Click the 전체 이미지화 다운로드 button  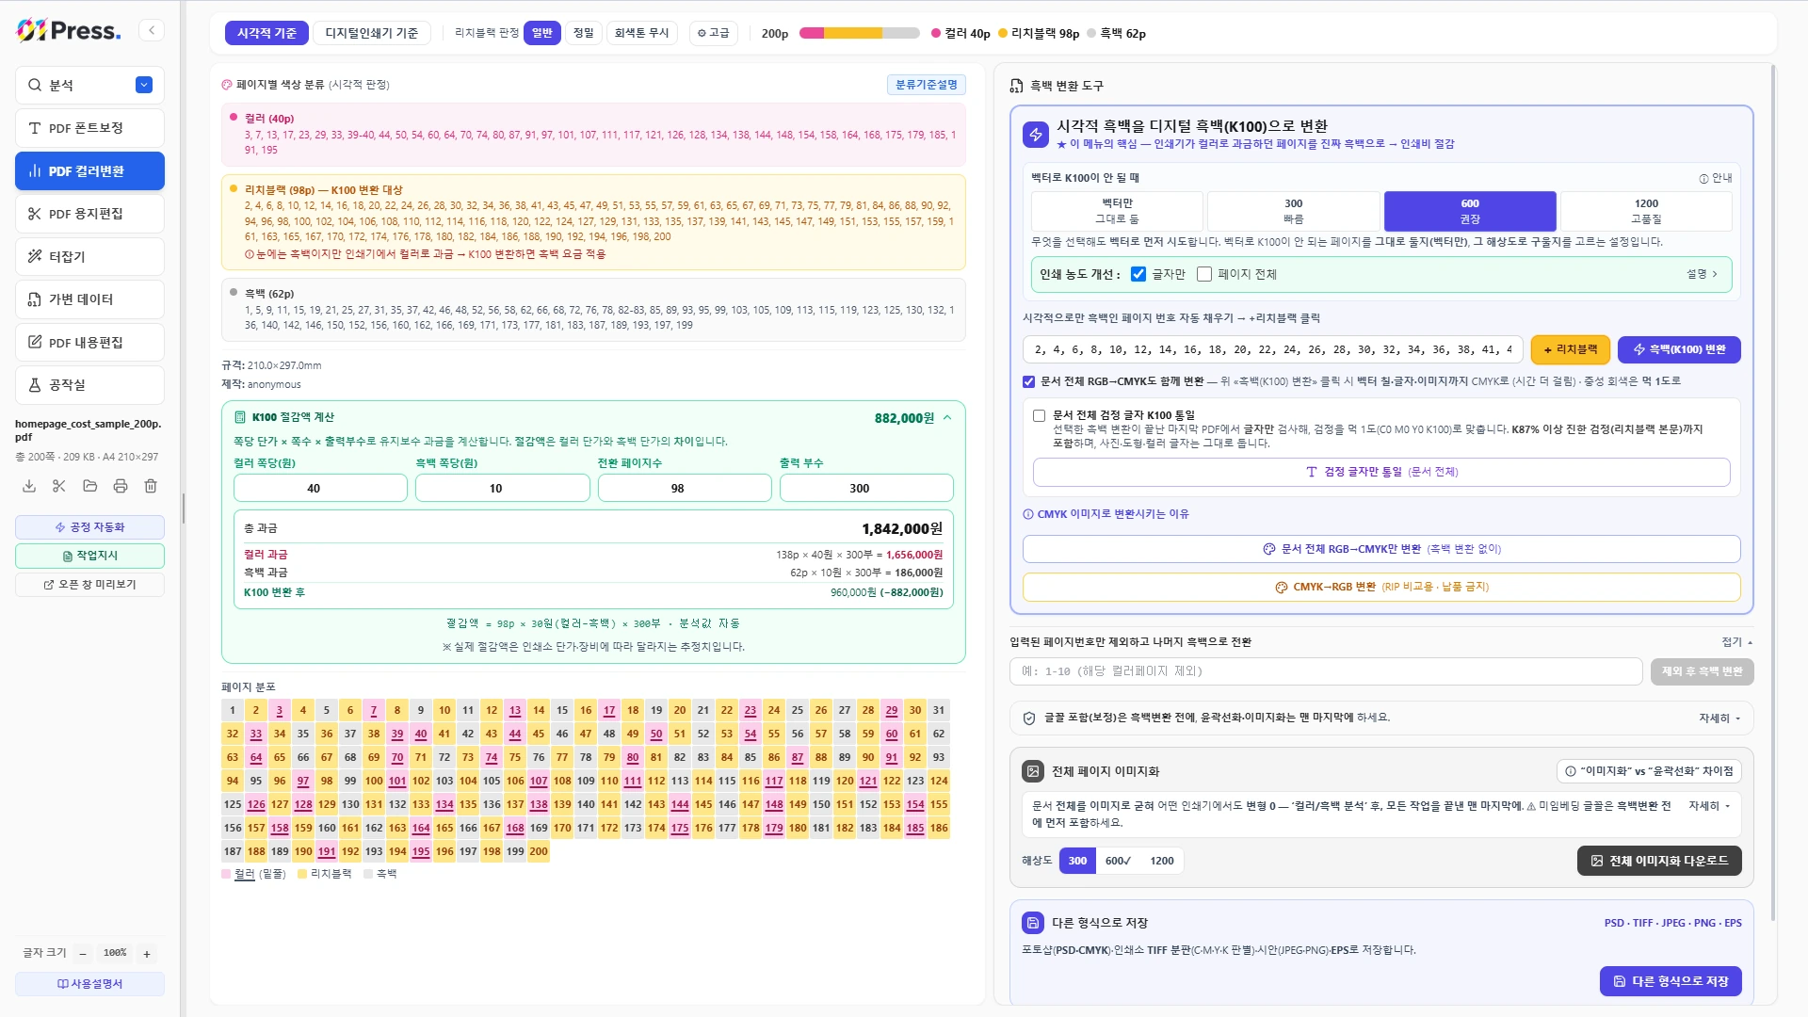[x=1659, y=861]
